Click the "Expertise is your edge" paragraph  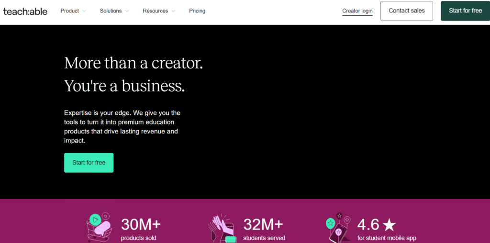tap(122, 127)
